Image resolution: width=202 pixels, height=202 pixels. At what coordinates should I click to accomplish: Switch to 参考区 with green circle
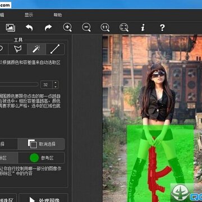41,158
